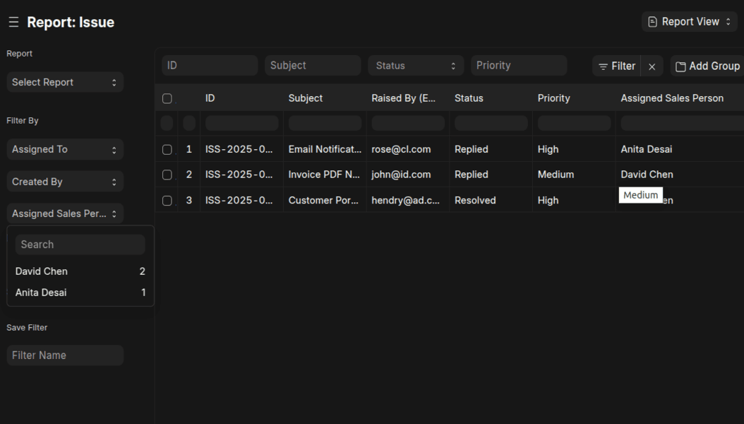744x424 pixels.
Task: Click David Chen in table row 2
Action: 647,175
